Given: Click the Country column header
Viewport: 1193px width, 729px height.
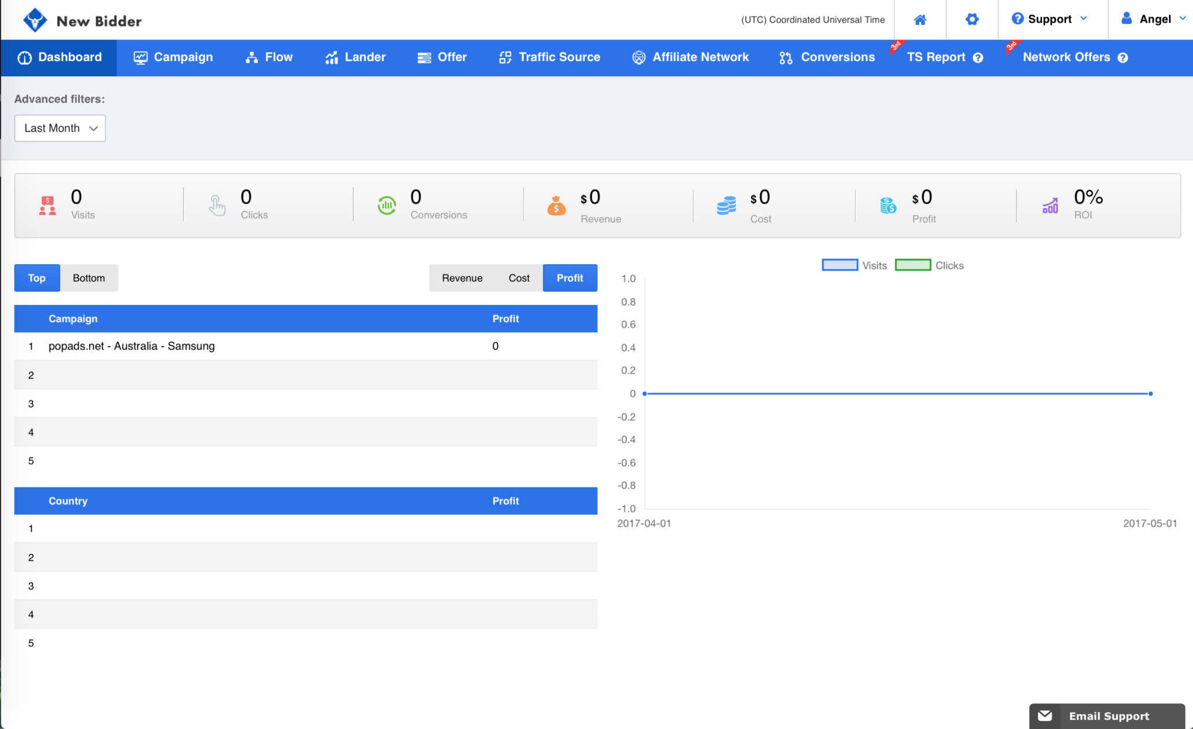Looking at the screenshot, I should 68,501.
